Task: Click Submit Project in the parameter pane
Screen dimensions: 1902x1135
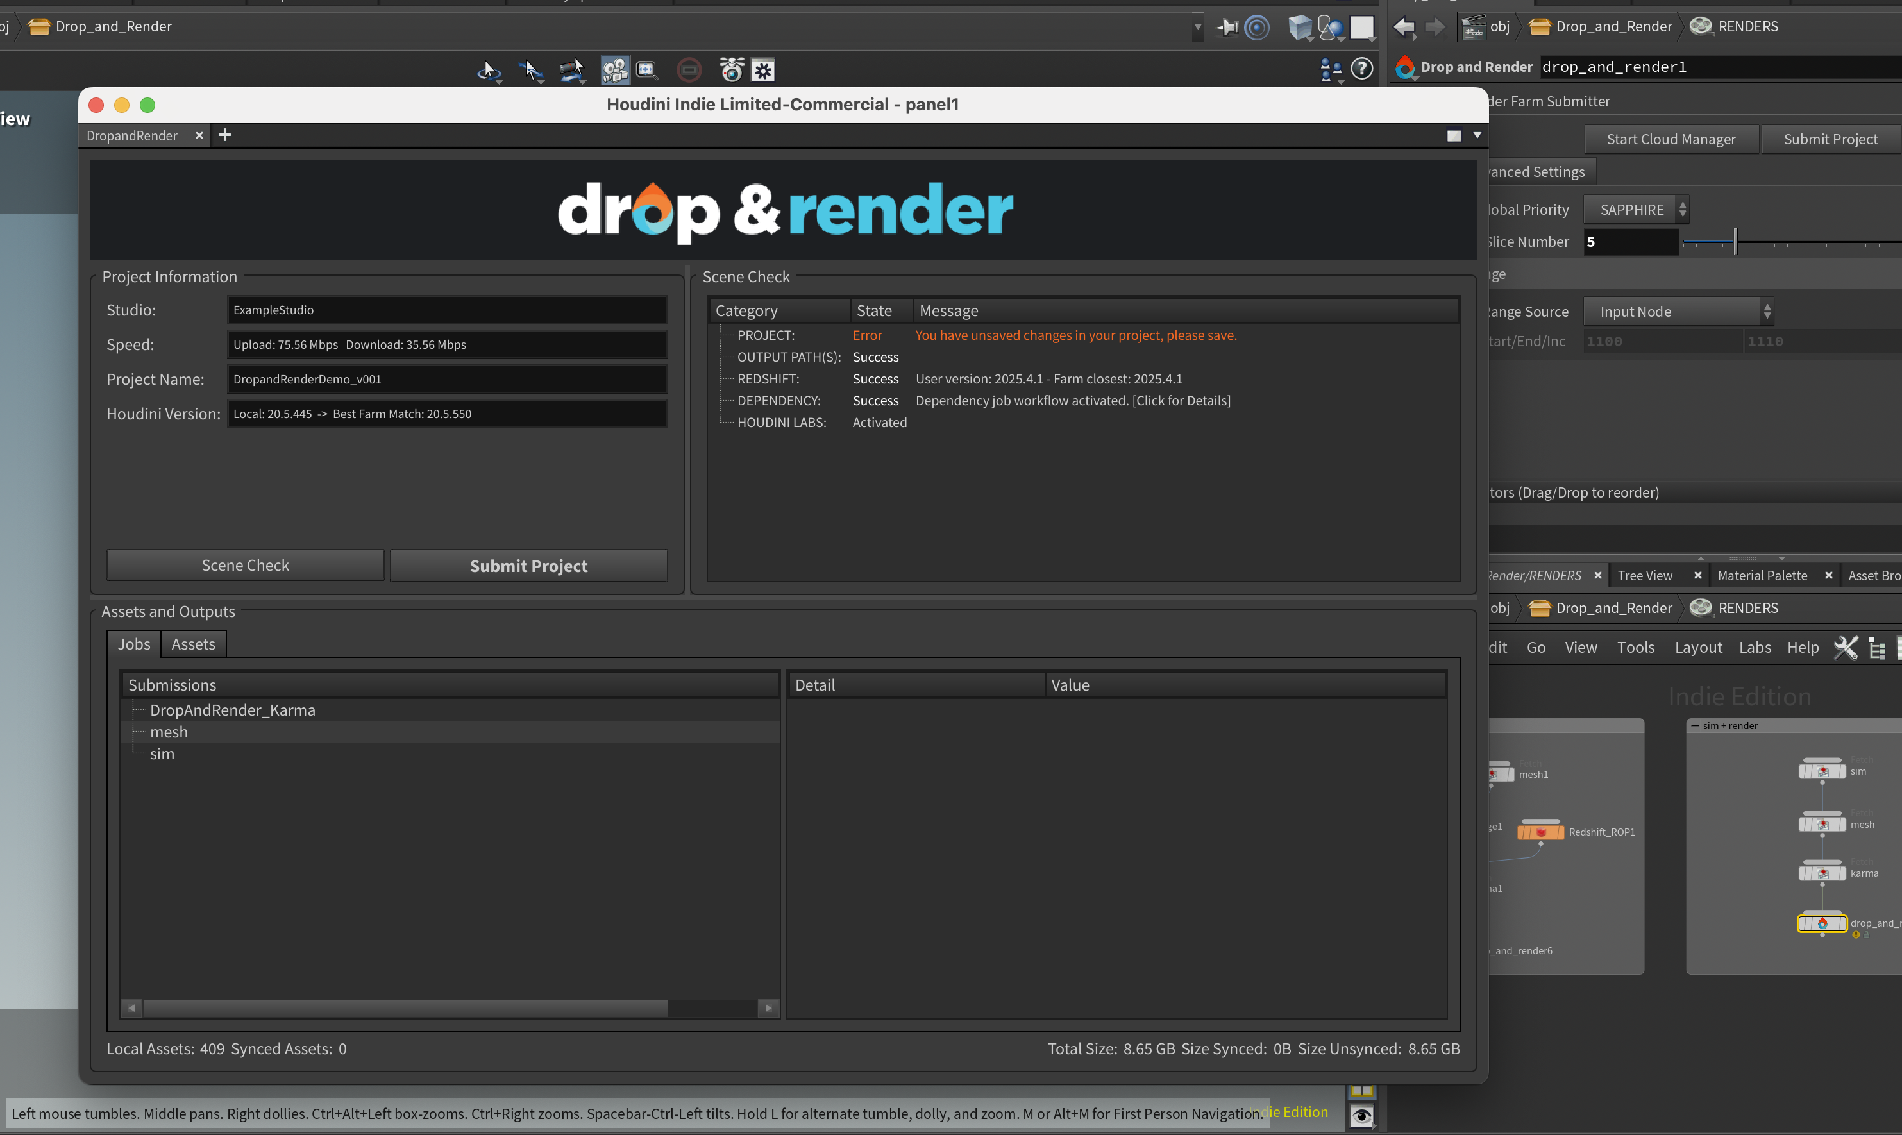Action: pyautogui.click(x=1830, y=139)
